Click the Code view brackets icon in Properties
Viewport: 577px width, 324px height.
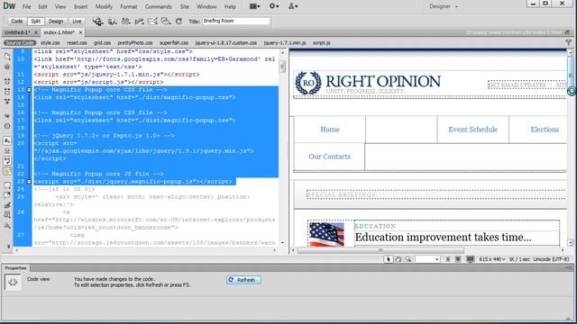coord(13,282)
